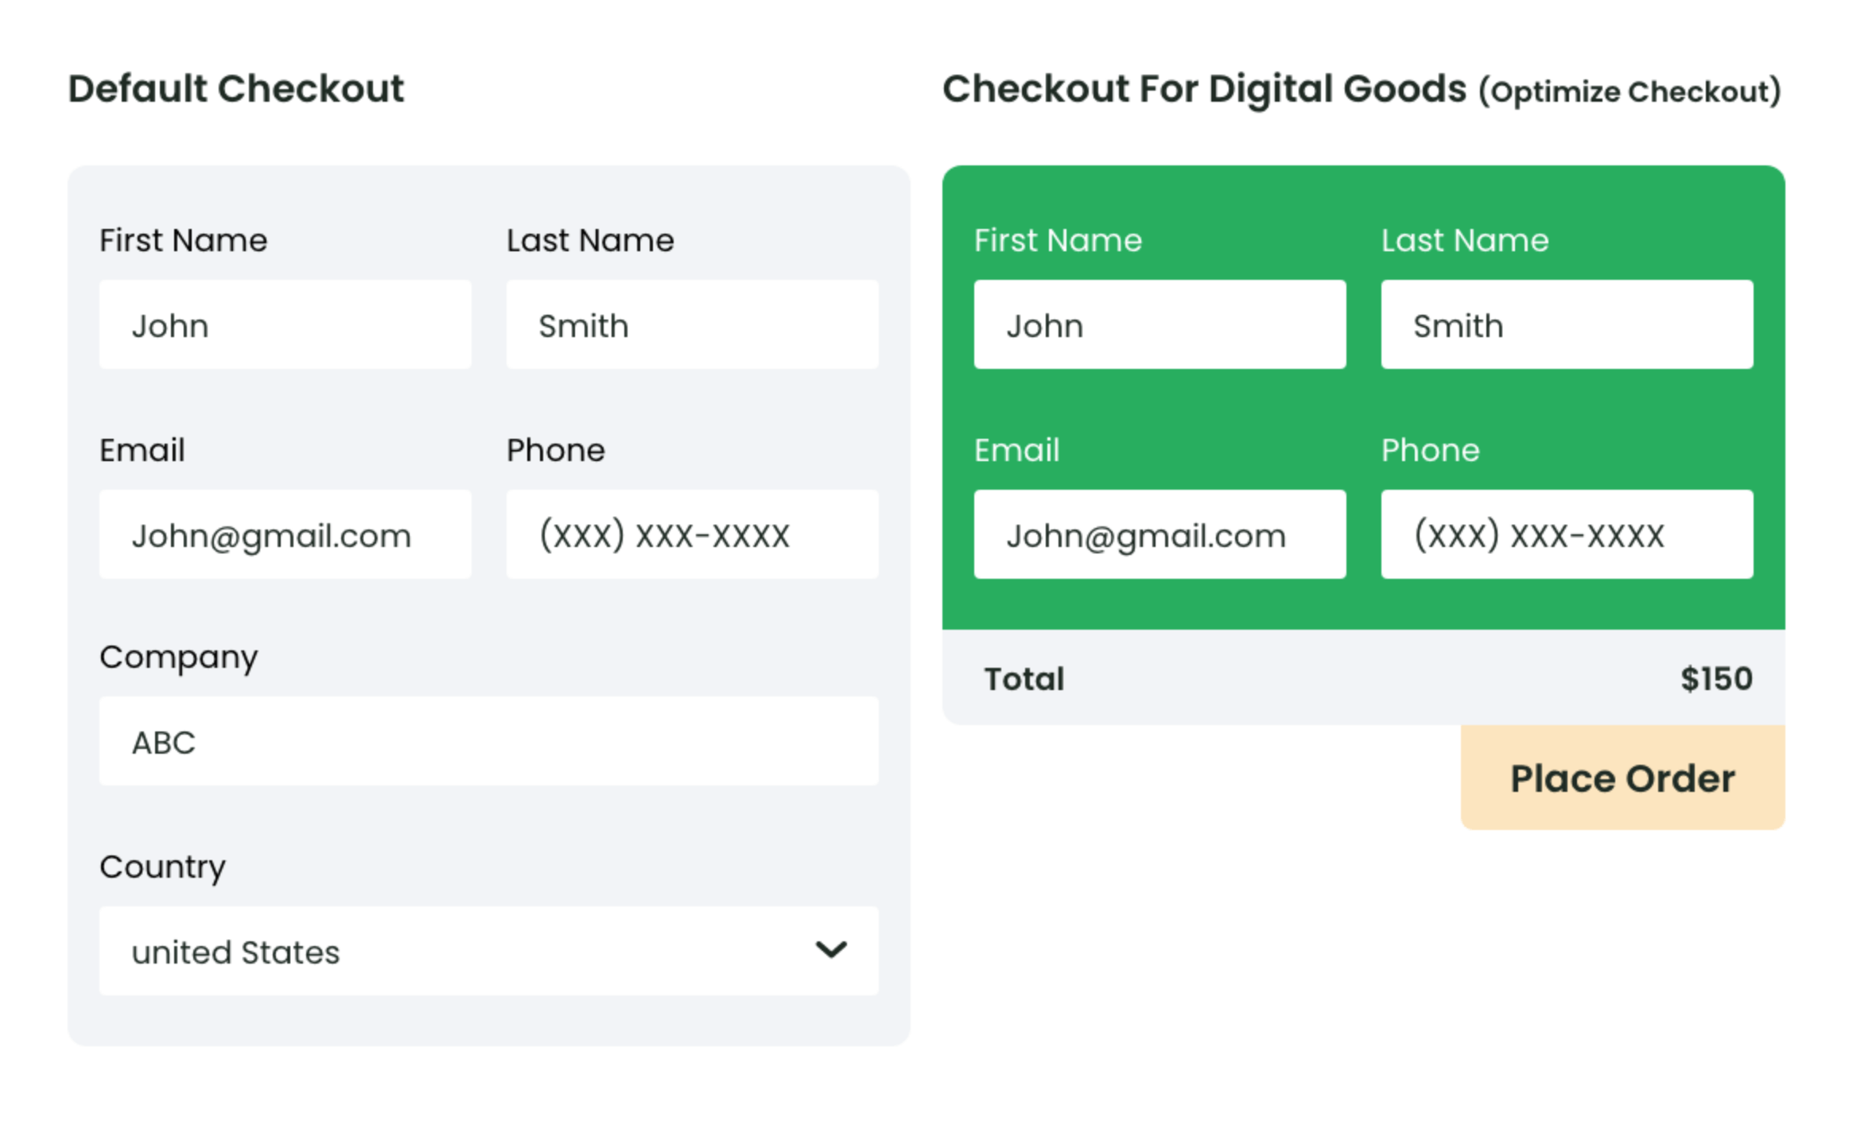Click the Email label in the green form
Screen dimensions: 1853x1121
tap(1016, 449)
